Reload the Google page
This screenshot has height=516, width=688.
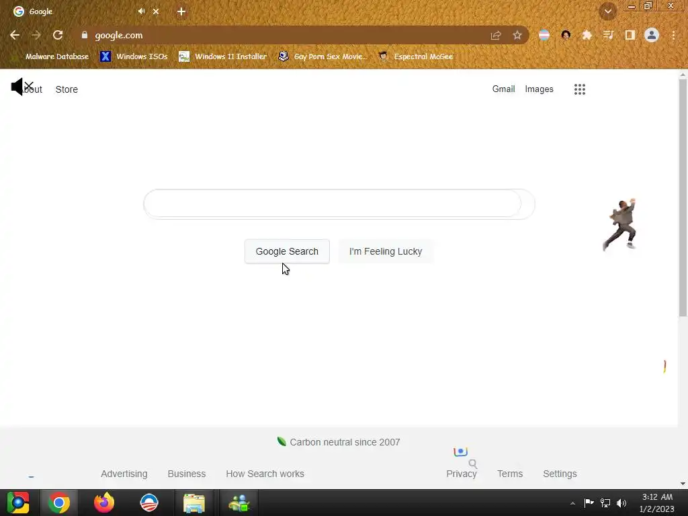(x=58, y=35)
